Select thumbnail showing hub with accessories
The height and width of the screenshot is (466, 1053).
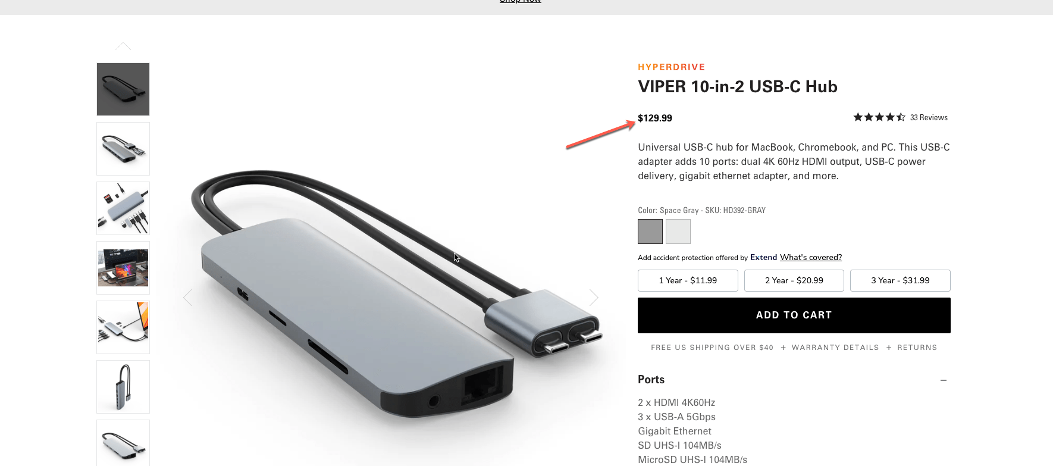123,208
